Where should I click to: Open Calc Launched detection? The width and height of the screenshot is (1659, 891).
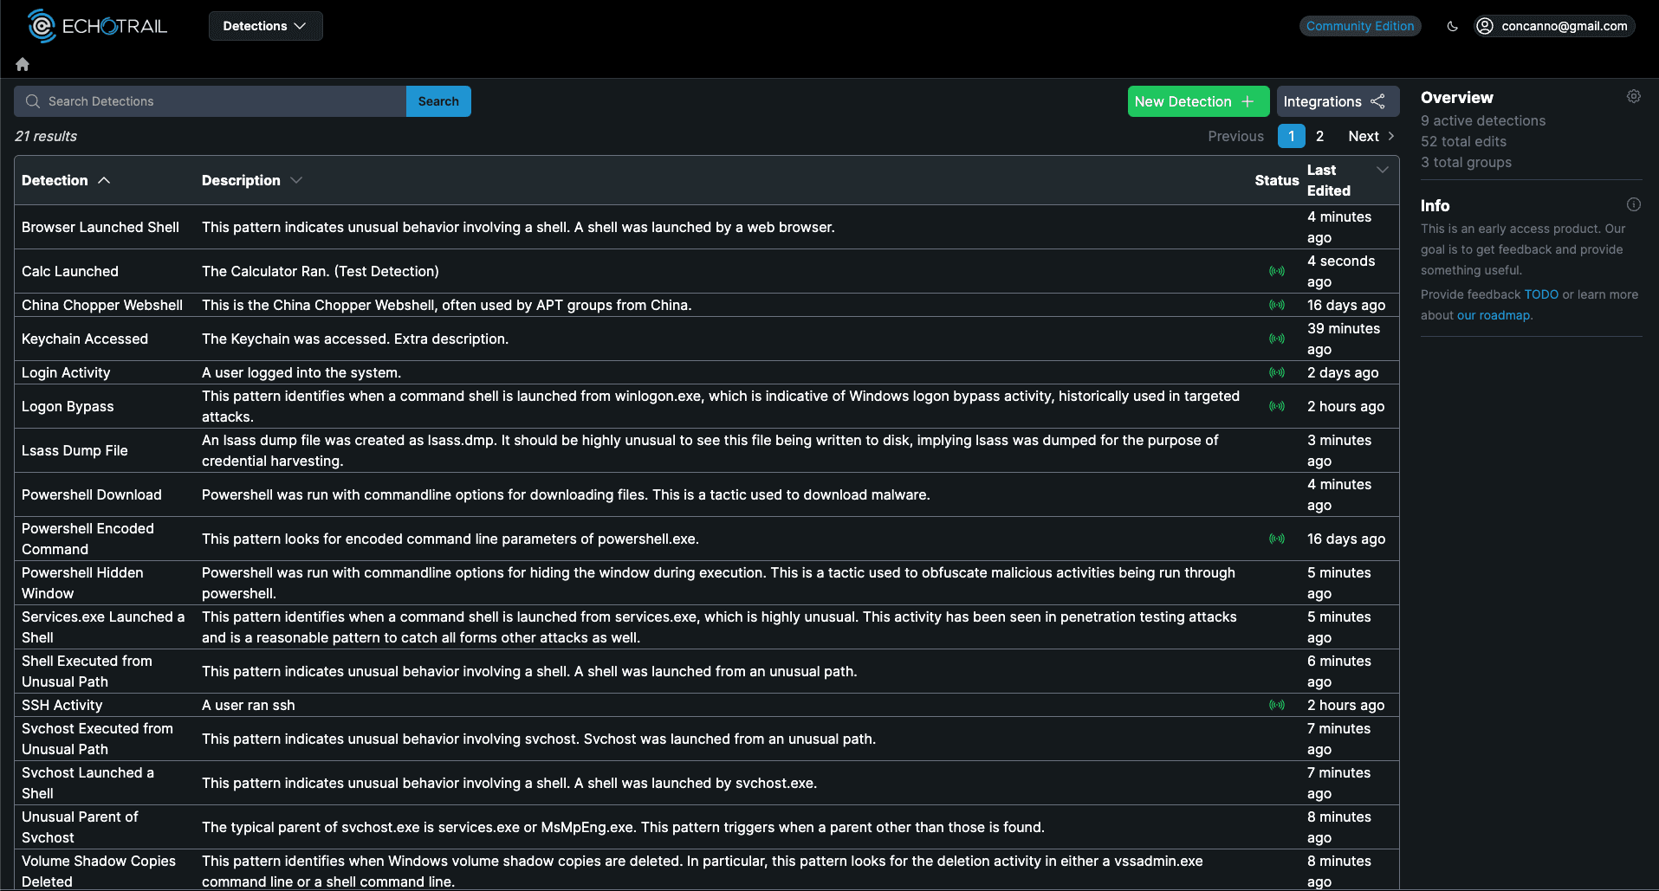point(70,271)
